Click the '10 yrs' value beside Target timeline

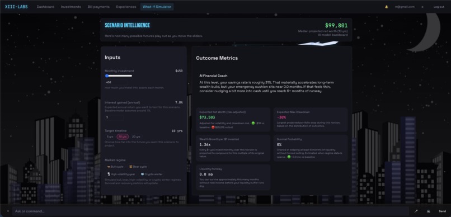pos(177,131)
